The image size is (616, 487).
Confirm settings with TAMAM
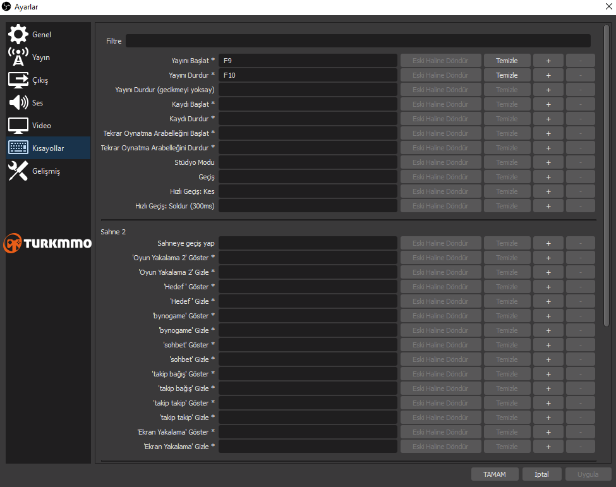point(495,474)
